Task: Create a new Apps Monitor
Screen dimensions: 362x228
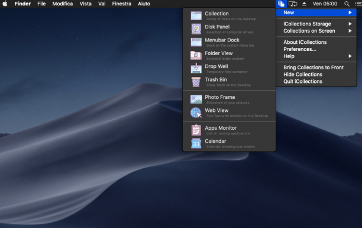Action: pyautogui.click(x=229, y=130)
